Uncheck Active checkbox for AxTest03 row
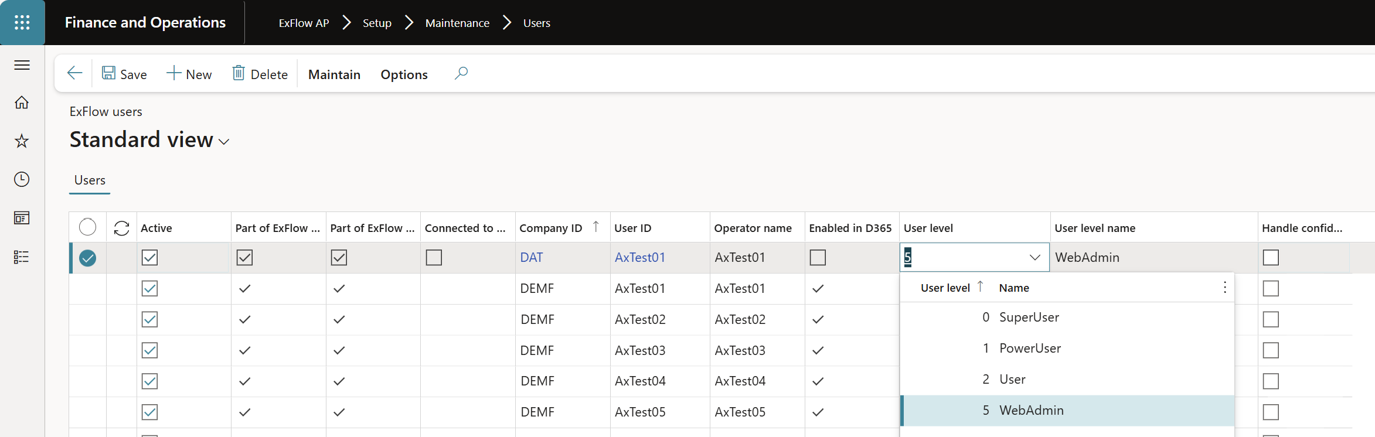 [149, 350]
